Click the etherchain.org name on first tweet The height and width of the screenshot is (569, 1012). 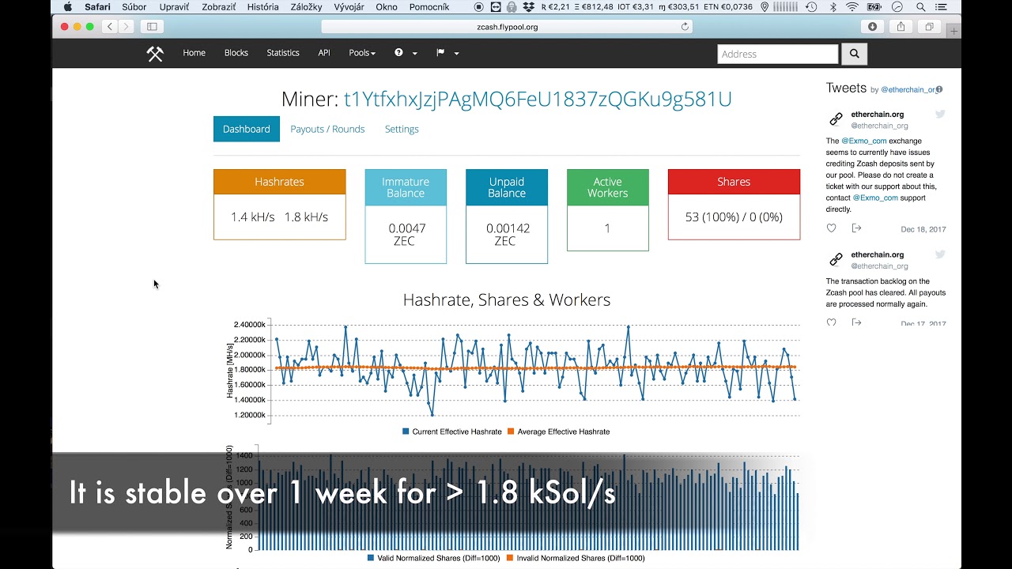pyautogui.click(x=878, y=115)
